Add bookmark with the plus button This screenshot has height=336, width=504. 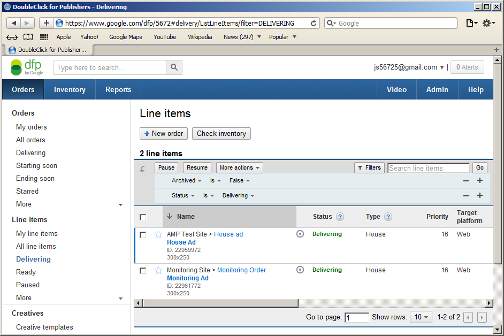click(x=47, y=23)
